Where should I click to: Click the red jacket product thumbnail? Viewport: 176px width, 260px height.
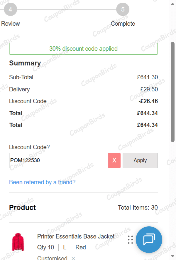18,242
